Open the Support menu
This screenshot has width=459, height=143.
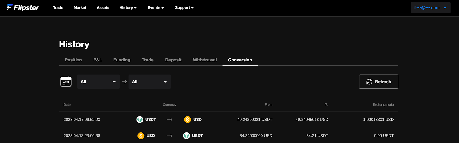184,8
